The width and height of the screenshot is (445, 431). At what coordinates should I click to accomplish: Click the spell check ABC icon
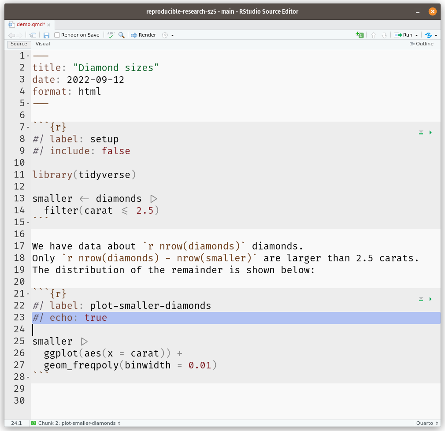point(111,35)
